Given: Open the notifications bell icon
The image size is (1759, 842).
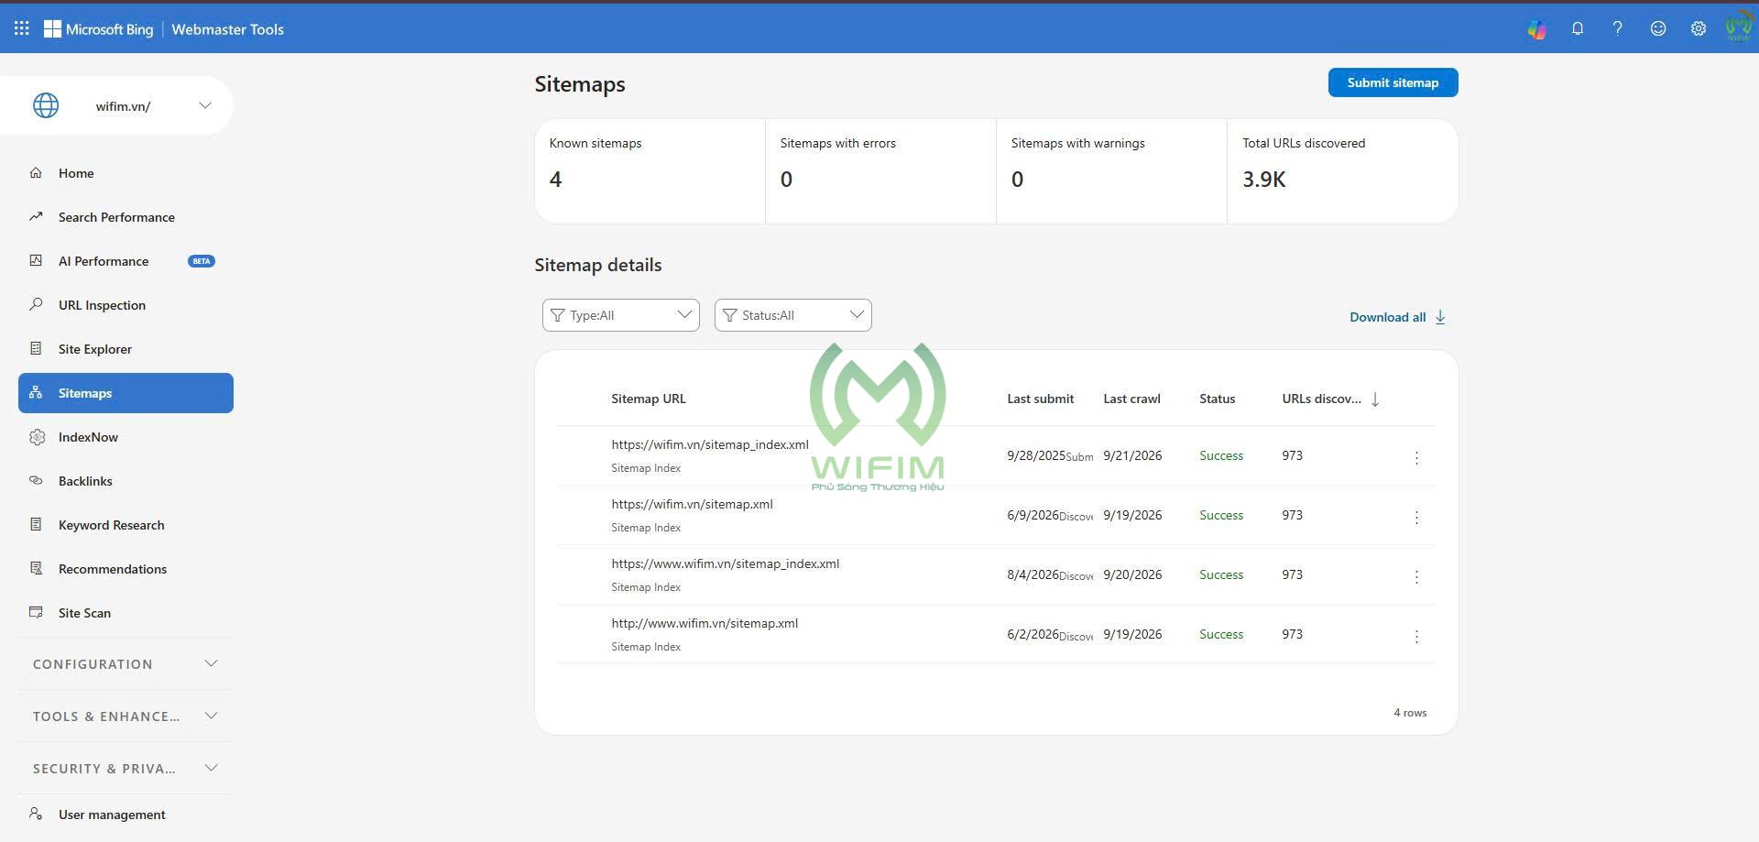Looking at the screenshot, I should [x=1578, y=28].
